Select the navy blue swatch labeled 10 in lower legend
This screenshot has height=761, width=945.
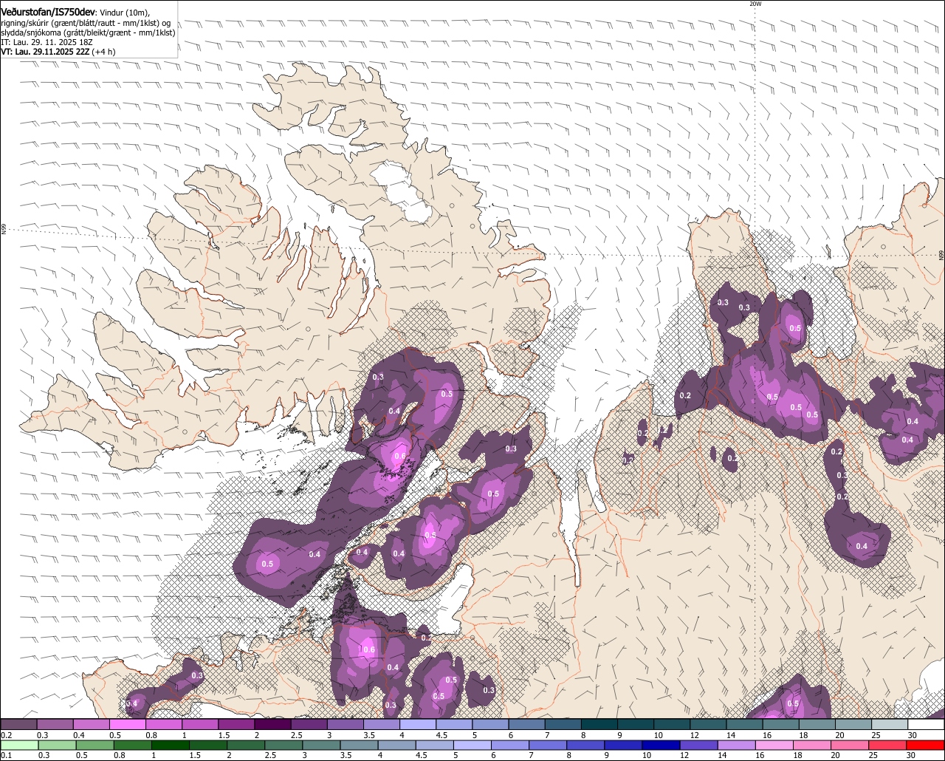(x=661, y=744)
